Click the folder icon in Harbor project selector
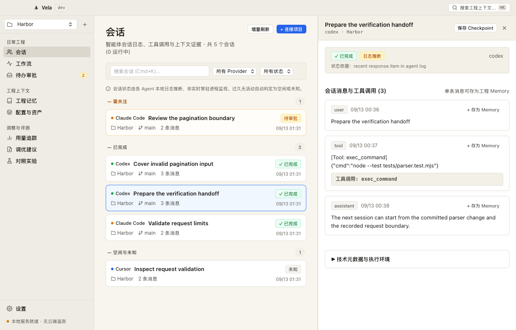516x330 pixels. 10,24
